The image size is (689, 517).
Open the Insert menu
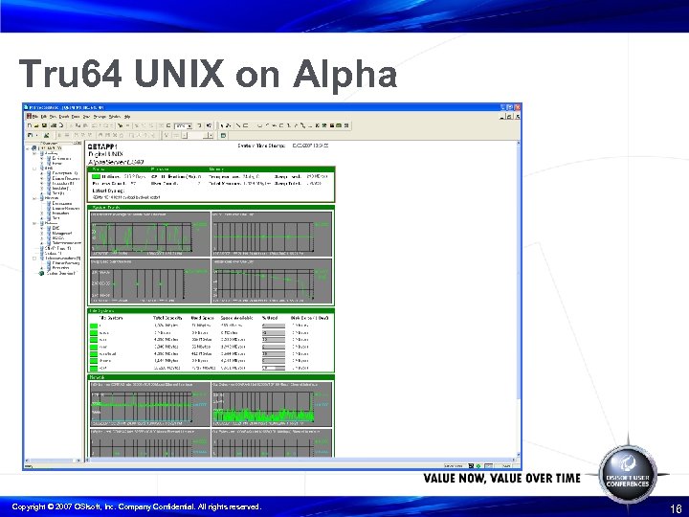coord(64,117)
